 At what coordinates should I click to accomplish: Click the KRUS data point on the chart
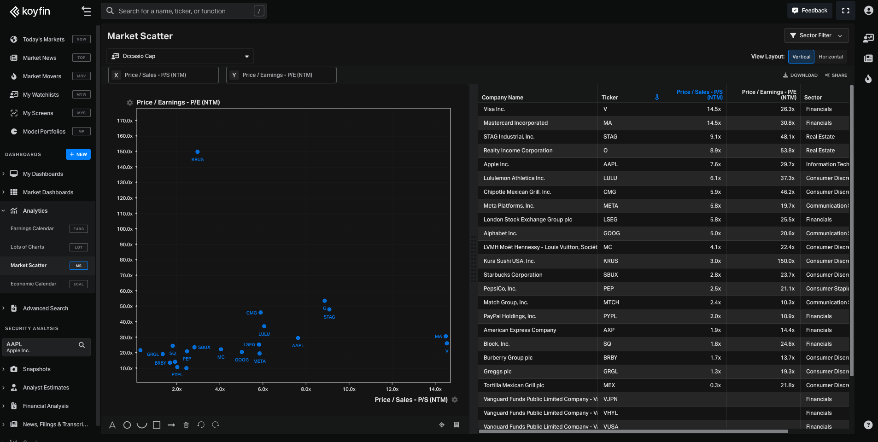(x=198, y=152)
